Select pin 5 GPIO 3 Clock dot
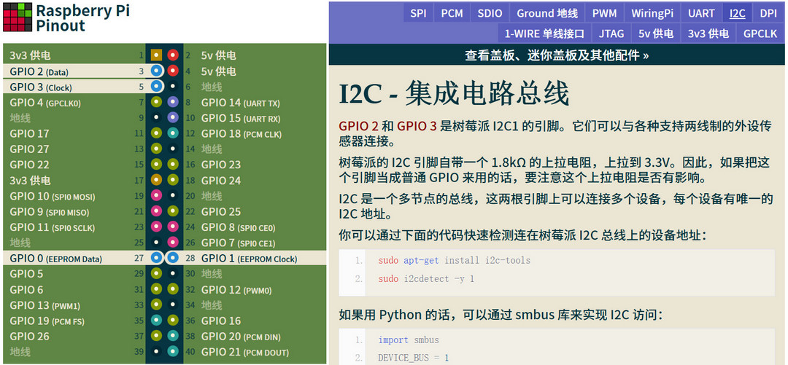Image resolution: width=788 pixels, height=365 pixels. point(156,87)
